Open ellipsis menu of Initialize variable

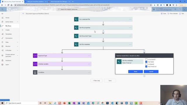coord(89,64)
